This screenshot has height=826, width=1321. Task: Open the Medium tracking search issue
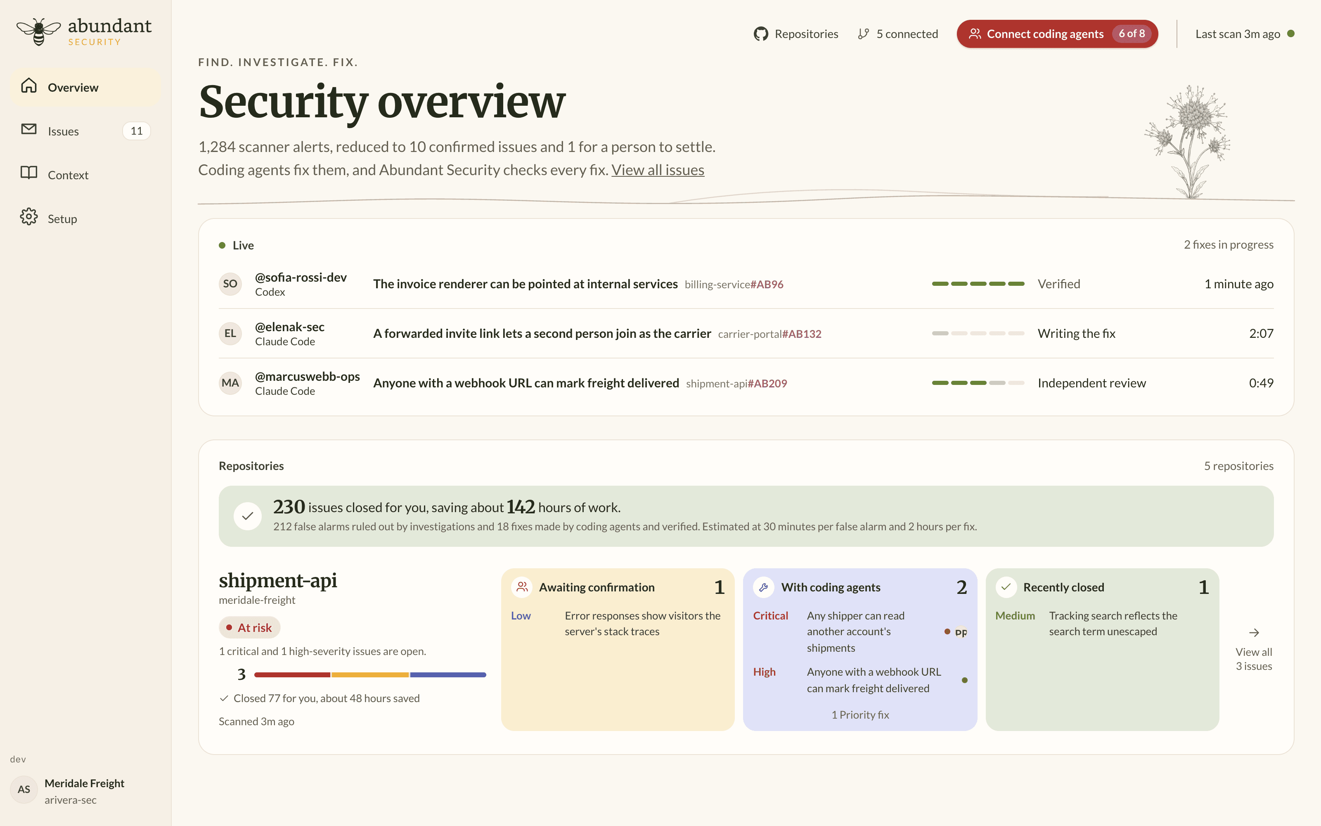point(1102,624)
